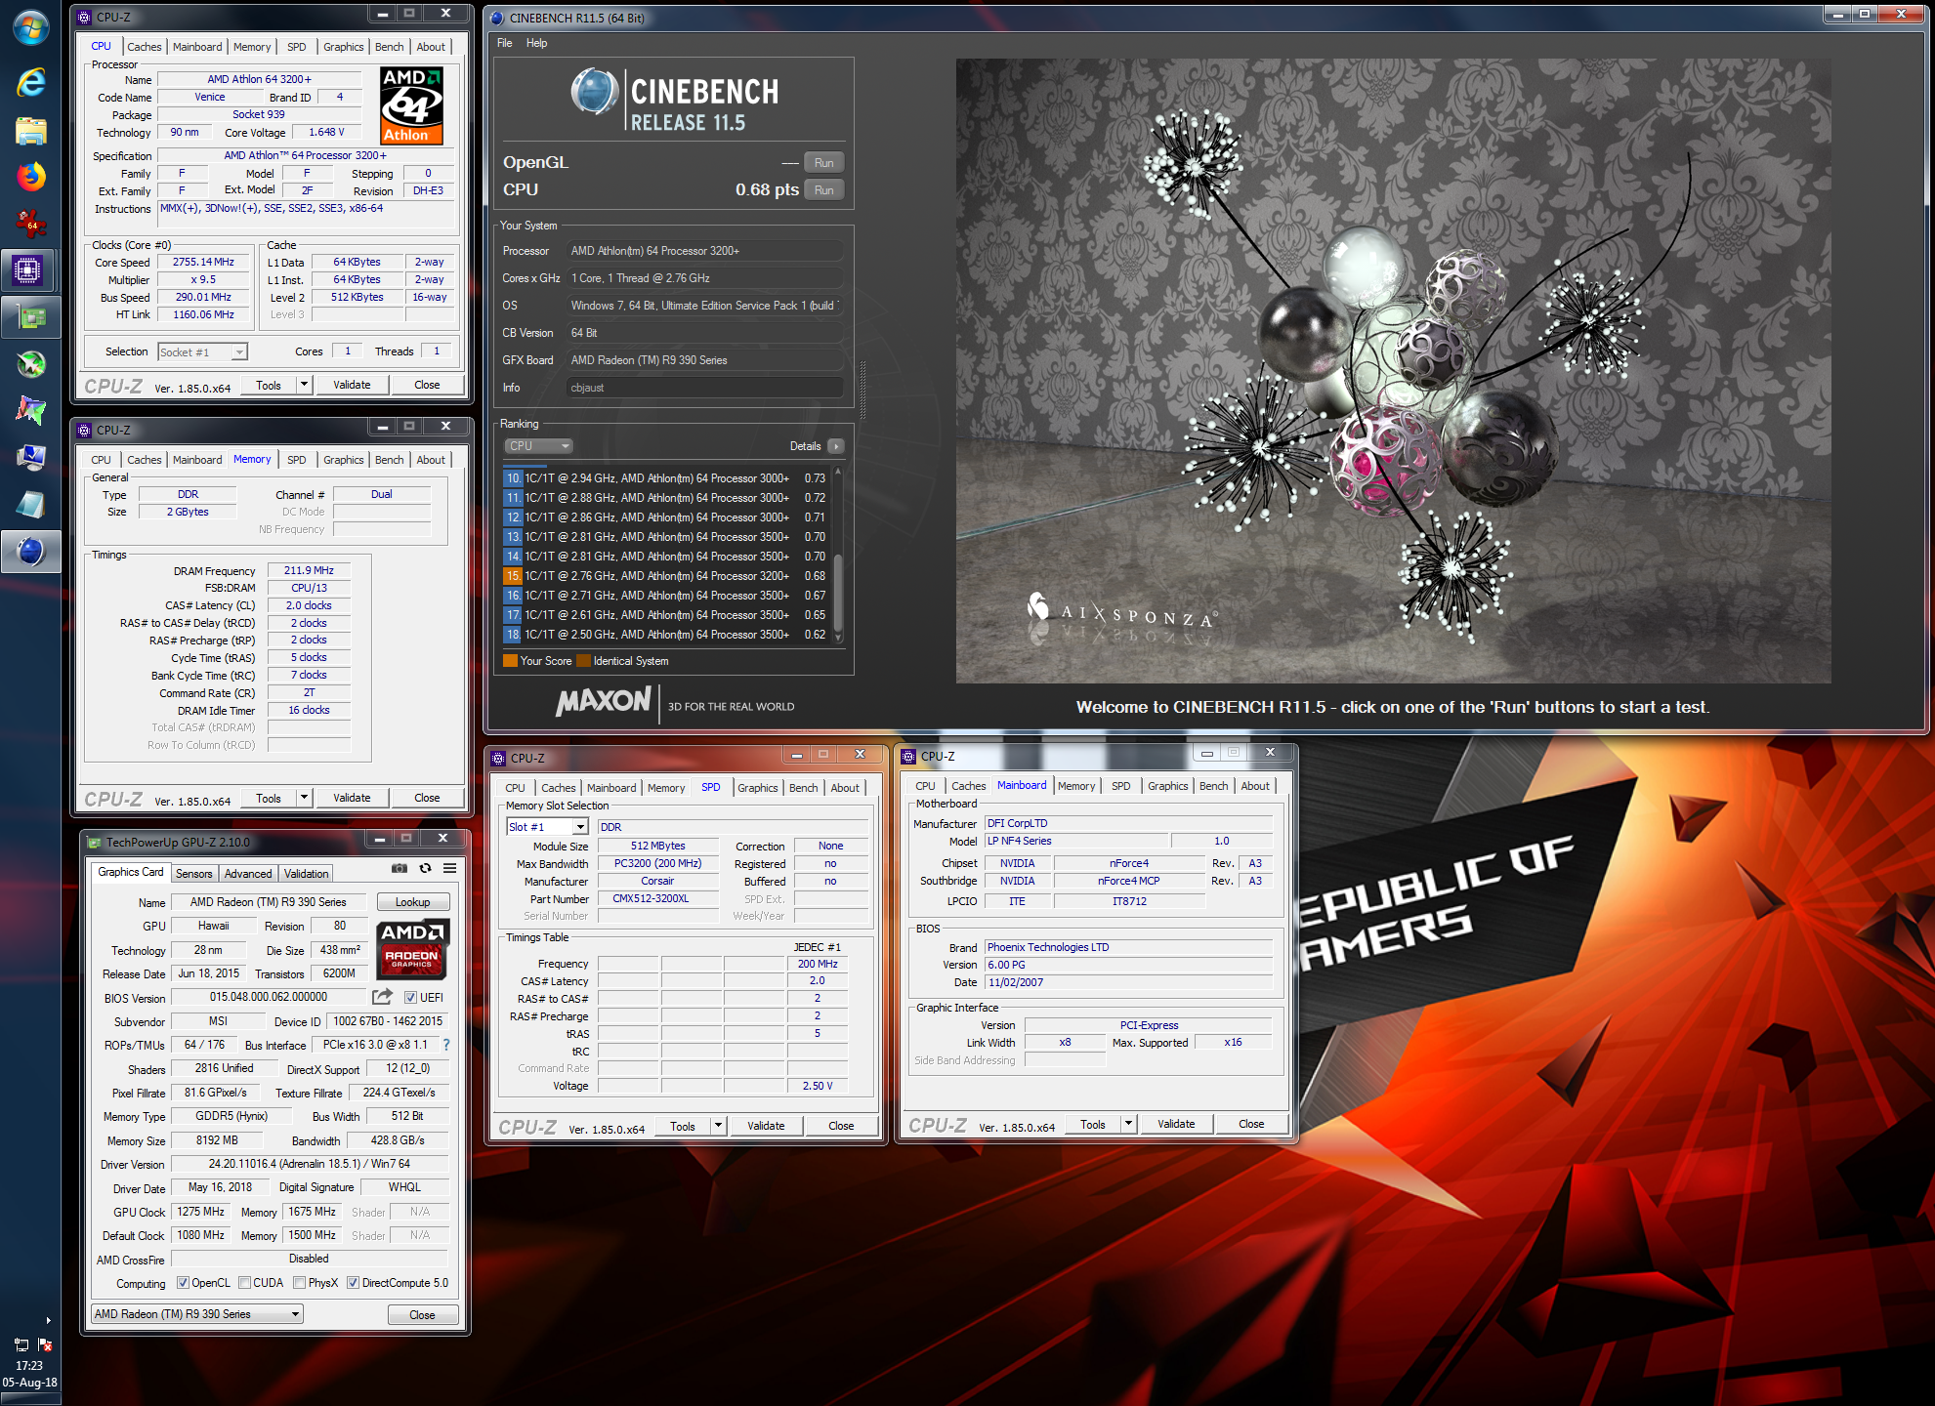The image size is (1935, 1406).
Task: Run the OpenGL test in Cinebench
Action: click(823, 163)
